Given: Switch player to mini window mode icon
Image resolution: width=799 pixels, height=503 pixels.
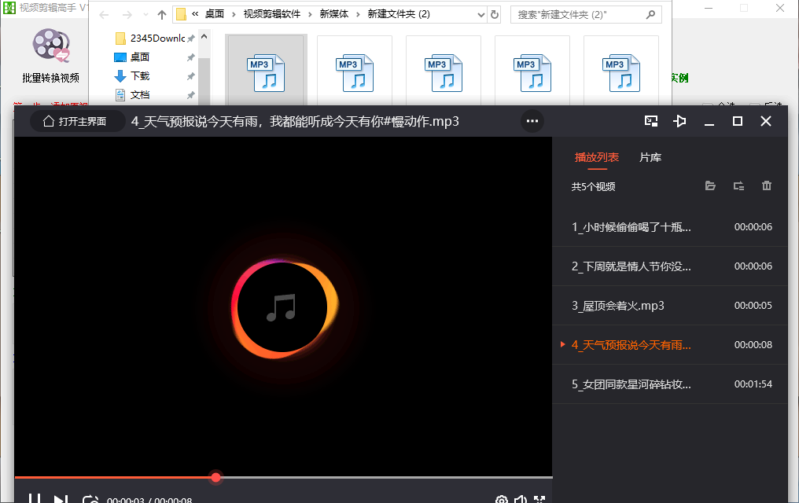Looking at the screenshot, I should point(651,121).
